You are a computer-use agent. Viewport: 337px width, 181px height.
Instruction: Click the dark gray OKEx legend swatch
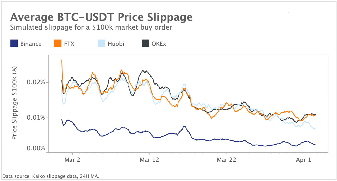145,43
